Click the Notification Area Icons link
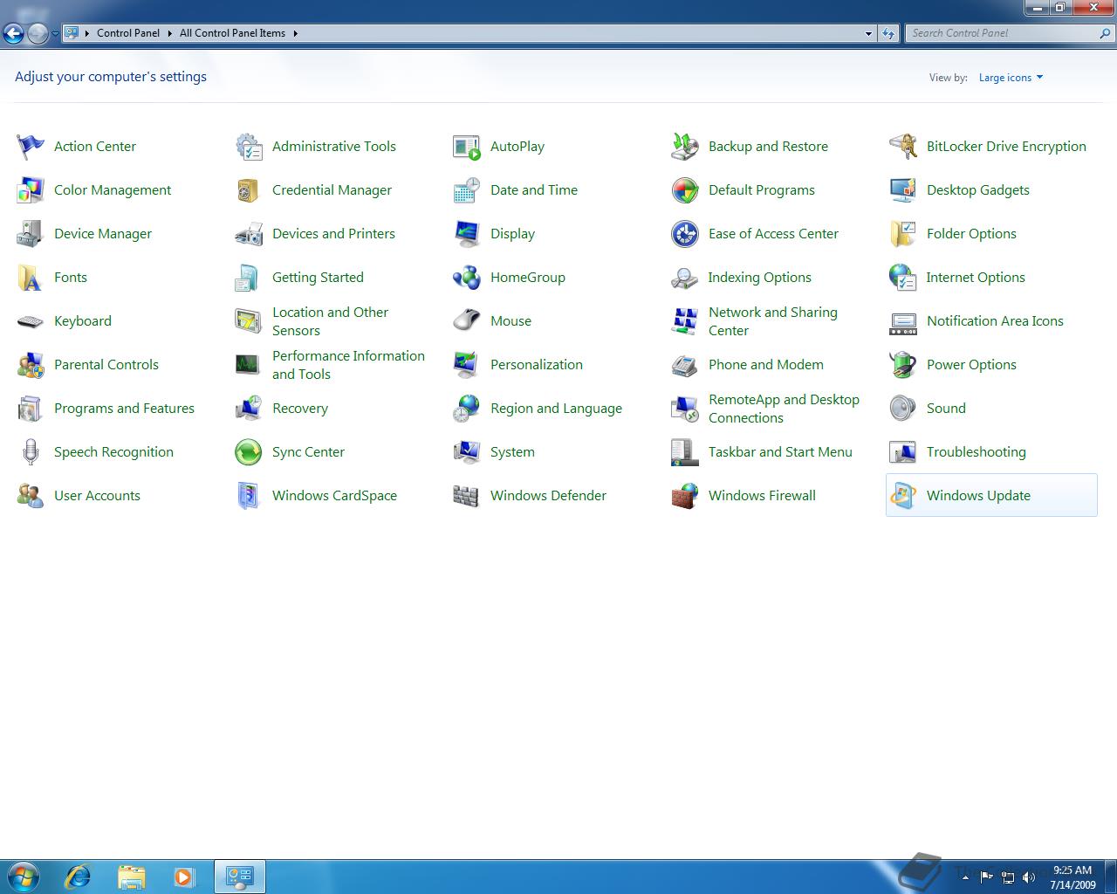Viewport: 1117px width, 894px height. [x=995, y=321]
